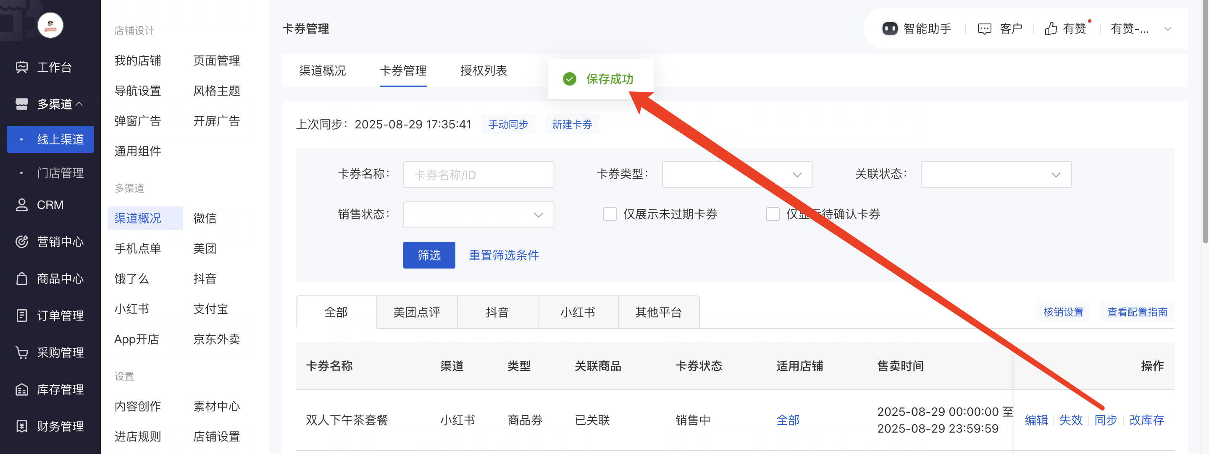Open the 智能助手 robot icon
Viewport: 1209px width, 454px height.
click(889, 29)
